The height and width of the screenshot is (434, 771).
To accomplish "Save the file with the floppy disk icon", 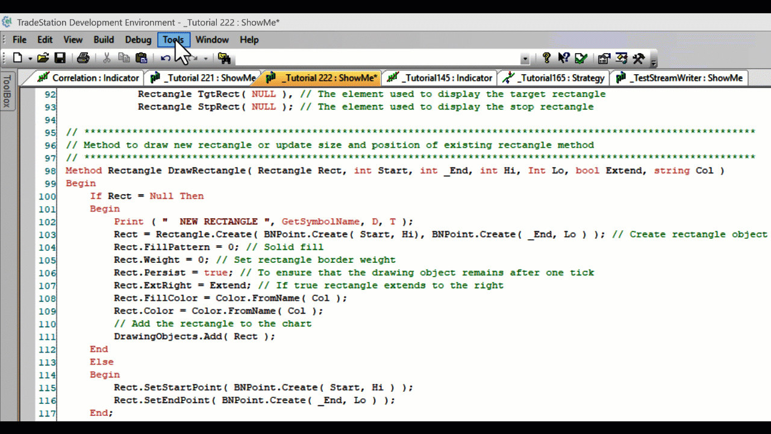I will coord(60,58).
